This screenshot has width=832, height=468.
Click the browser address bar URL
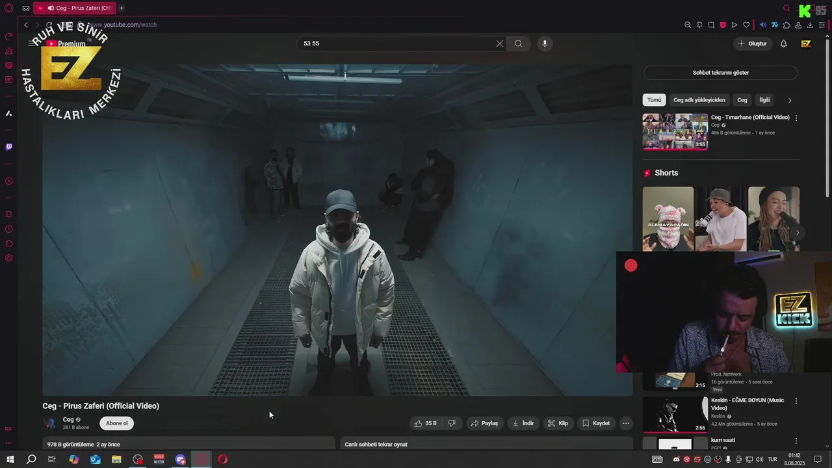coord(123,25)
